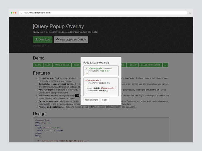Click the Usage heading
202x151 pixels.
pyautogui.click(x=39, y=114)
